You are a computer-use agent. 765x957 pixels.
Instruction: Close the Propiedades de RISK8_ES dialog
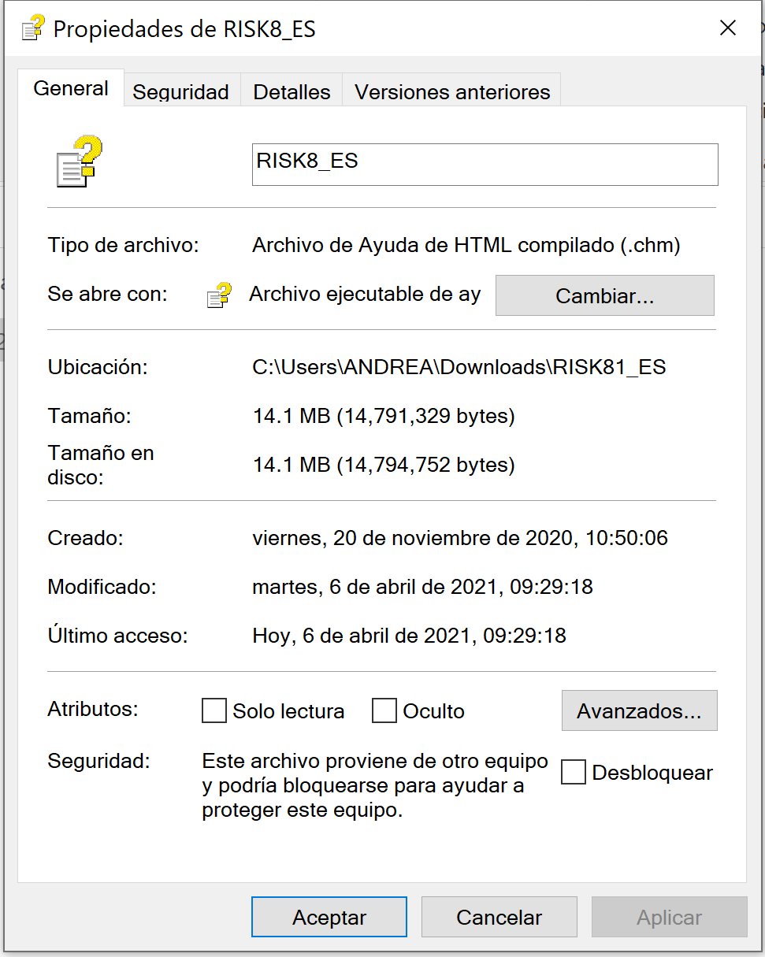click(x=728, y=28)
